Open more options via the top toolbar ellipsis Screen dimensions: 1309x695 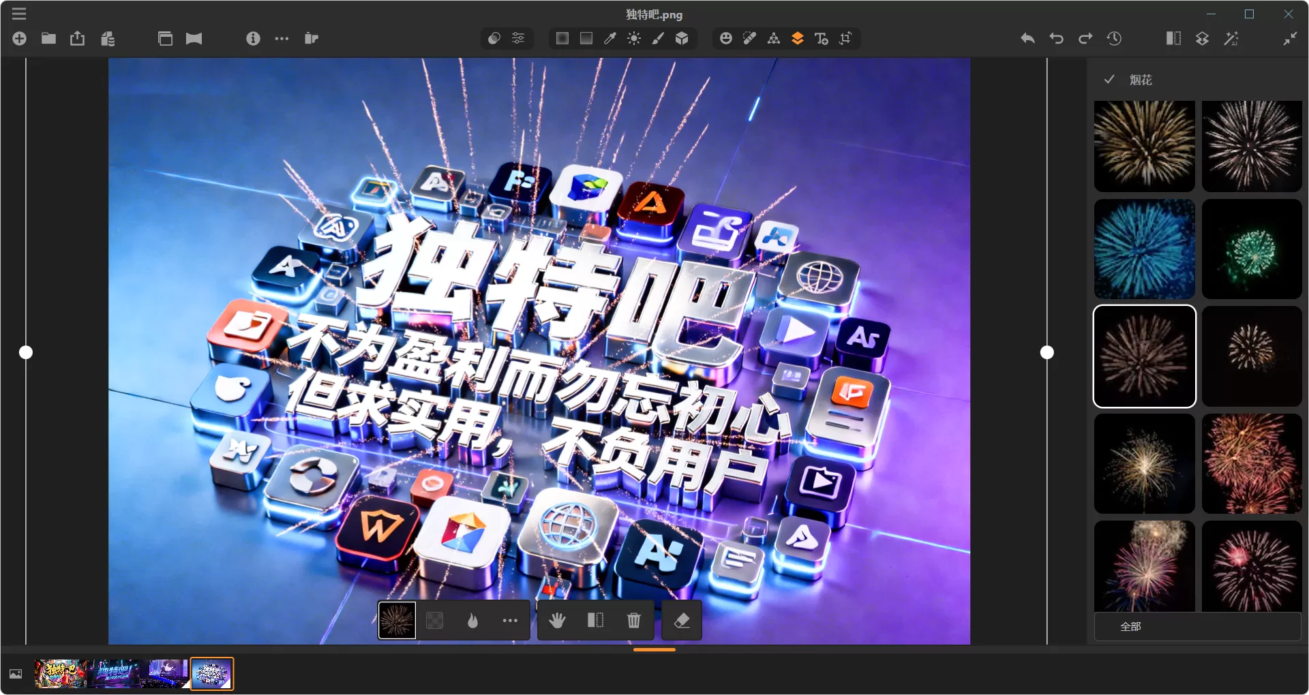pos(282,39)
